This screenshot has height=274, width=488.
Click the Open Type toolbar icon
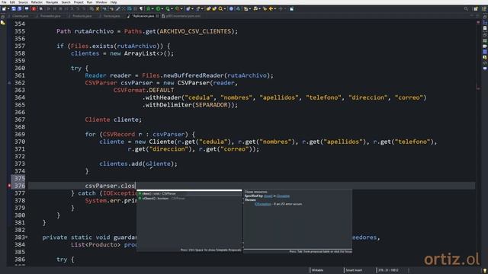(208, 8)
